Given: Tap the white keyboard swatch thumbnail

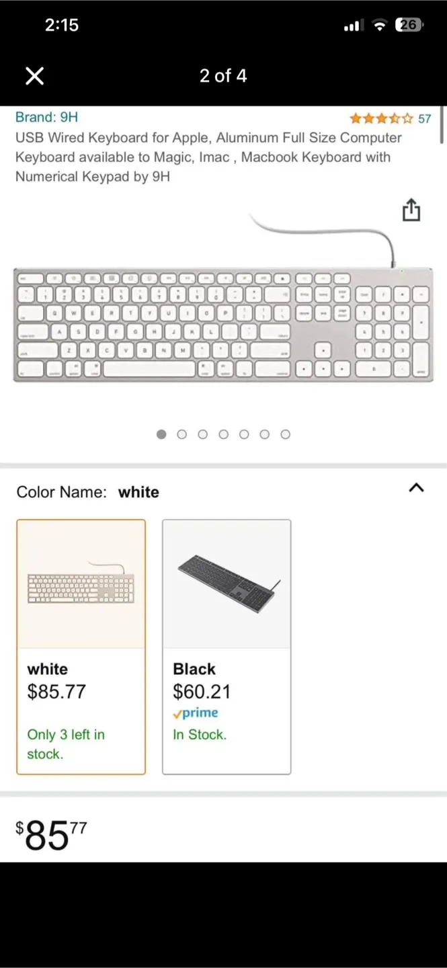Looking at the screenshot, I should 81,583.
